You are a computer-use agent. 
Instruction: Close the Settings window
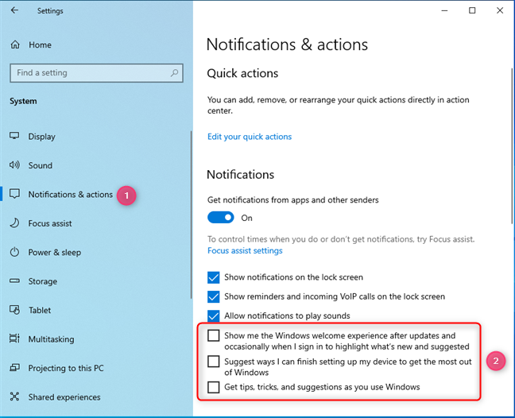click(x=500, y=10)
